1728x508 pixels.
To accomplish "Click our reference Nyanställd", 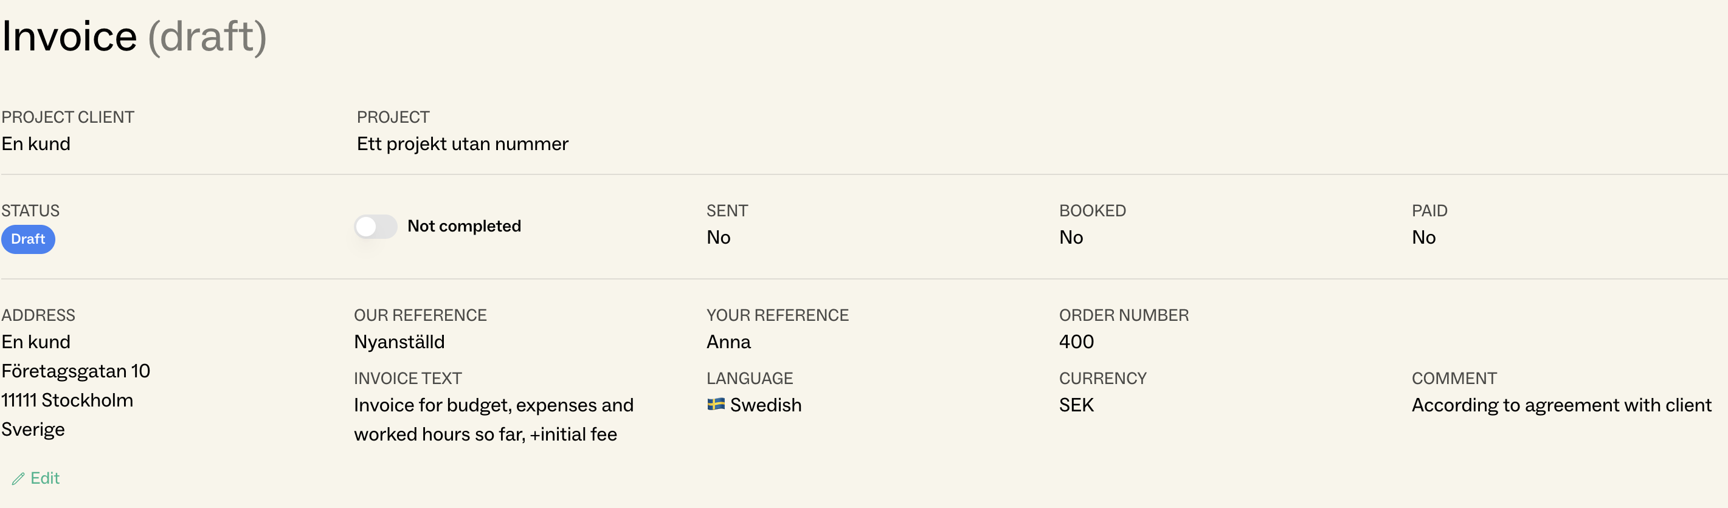I will (x=399, y=342).
